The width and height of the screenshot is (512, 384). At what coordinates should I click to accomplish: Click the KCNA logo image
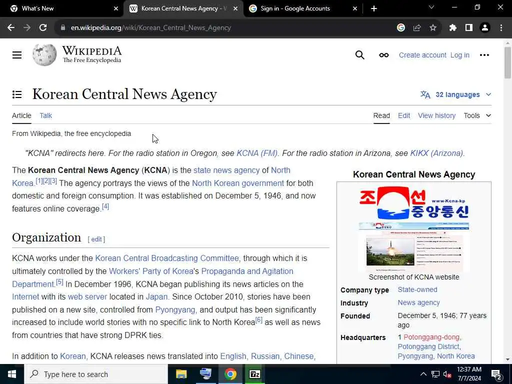pos(414,203)
